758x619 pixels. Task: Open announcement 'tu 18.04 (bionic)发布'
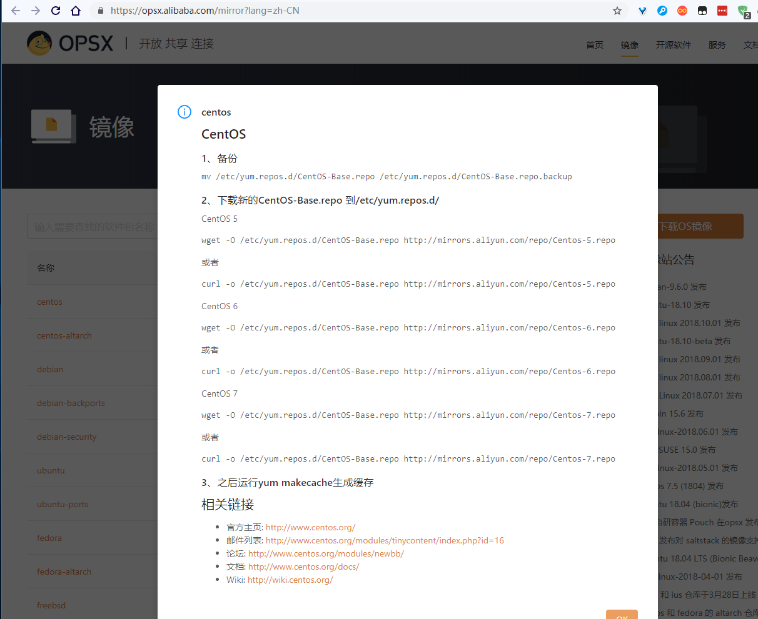coord(698,504)
